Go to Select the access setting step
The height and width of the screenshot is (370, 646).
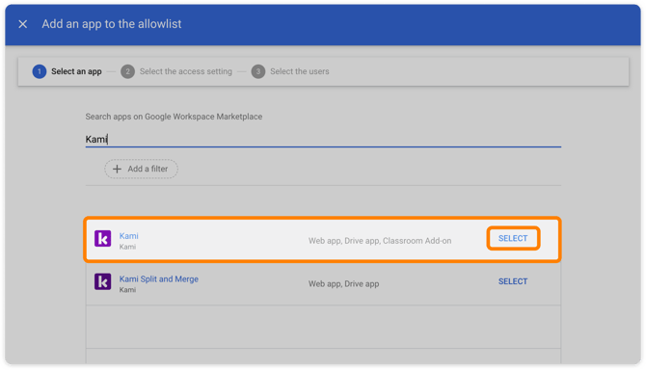[x=186, y=71]
